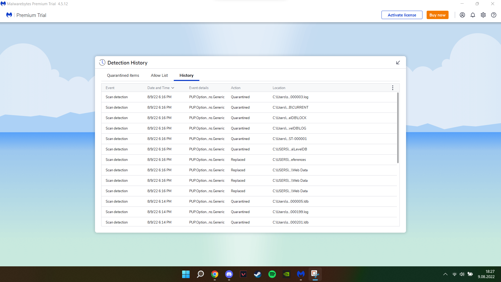
Task: Open the settings gear
Action: [x=483, y=15]
